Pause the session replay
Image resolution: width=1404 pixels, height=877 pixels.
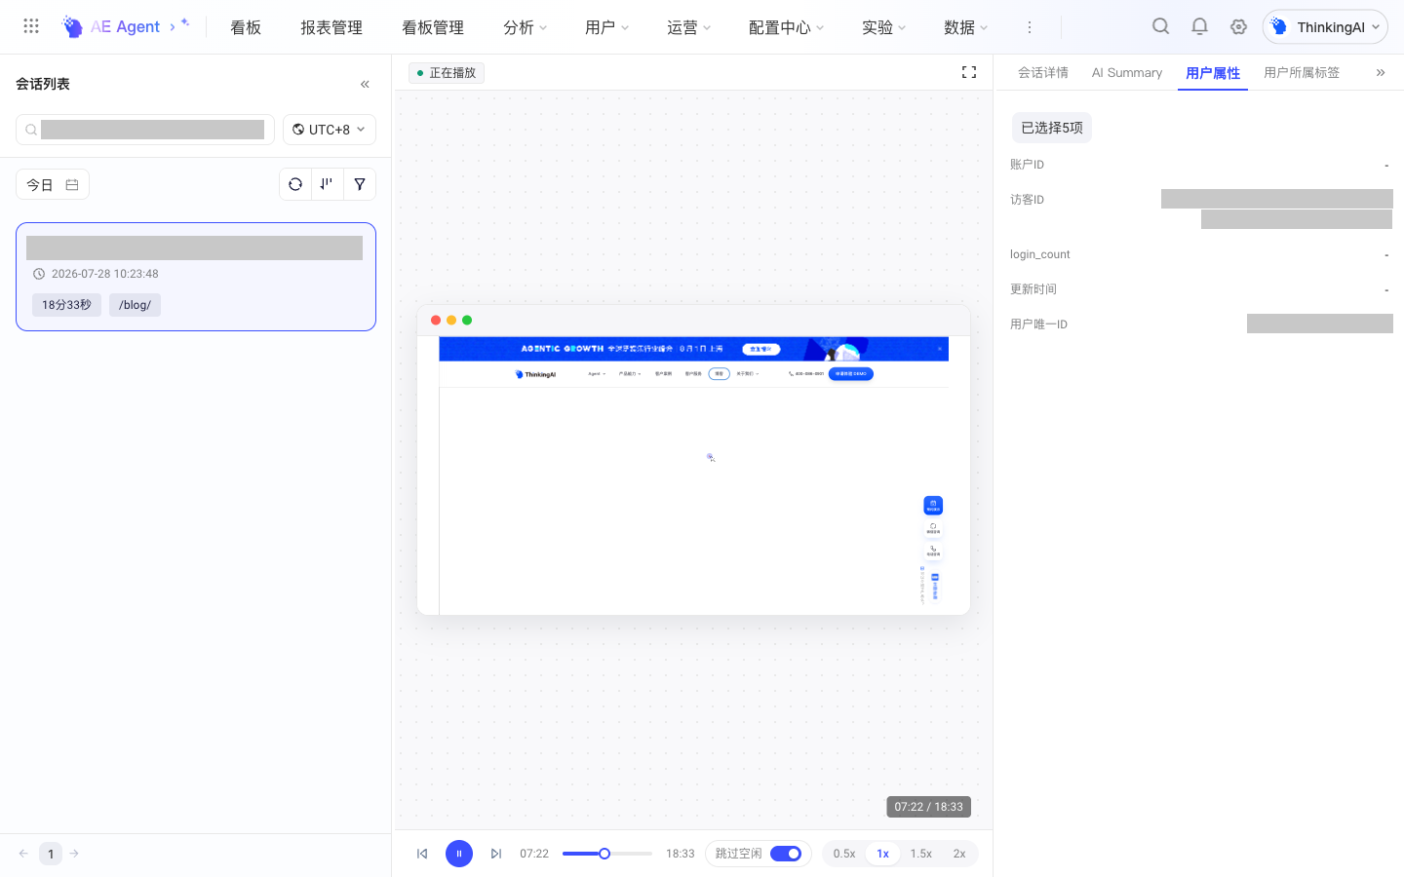(459, 854)
